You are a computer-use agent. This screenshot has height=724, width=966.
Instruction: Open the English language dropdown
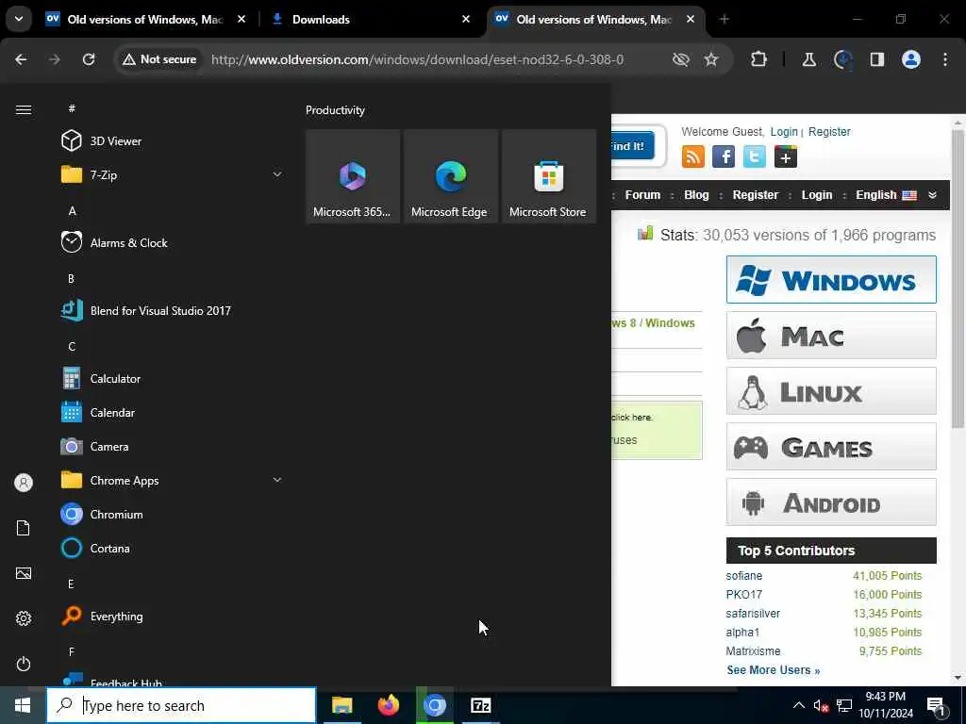click(896, 195)
